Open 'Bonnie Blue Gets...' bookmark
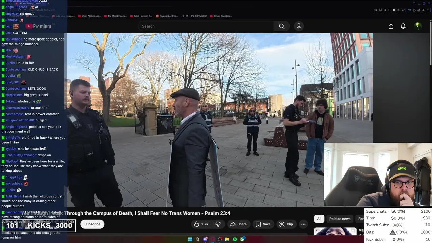432x243 pixels. tap(220, 16)
